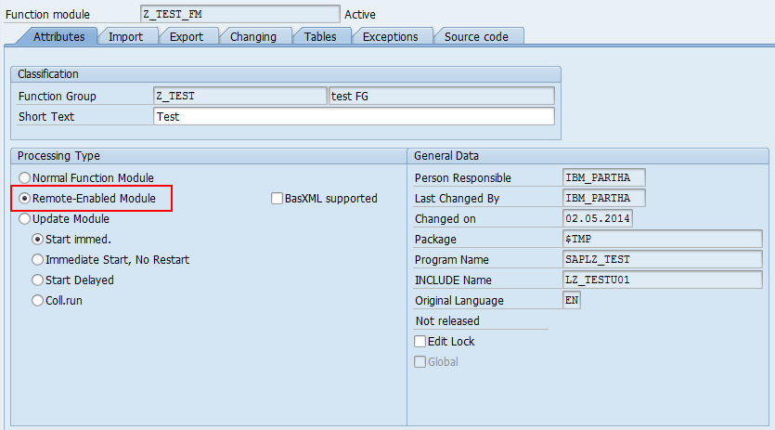This screenshot has height=430, width=775.
Task: Click the General Data group header
Action: point(446,156)
